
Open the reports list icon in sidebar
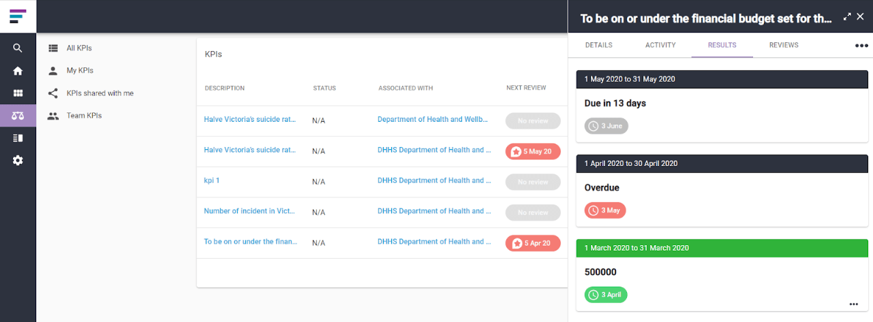[x=18, y=138]
